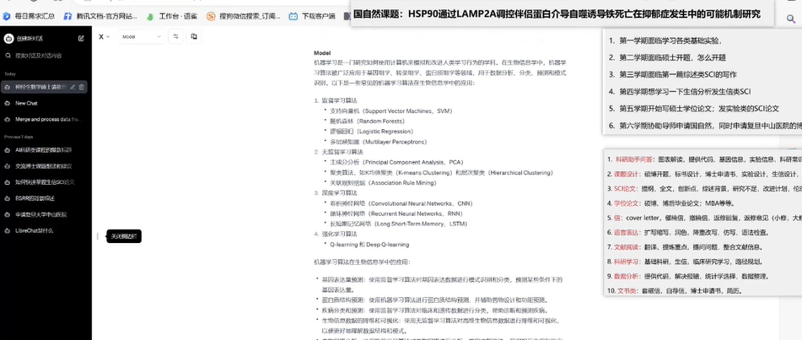Screen dimensions: 802x340
Task: Click the search magnifier icon in sidebar
Action: (8, 56)
